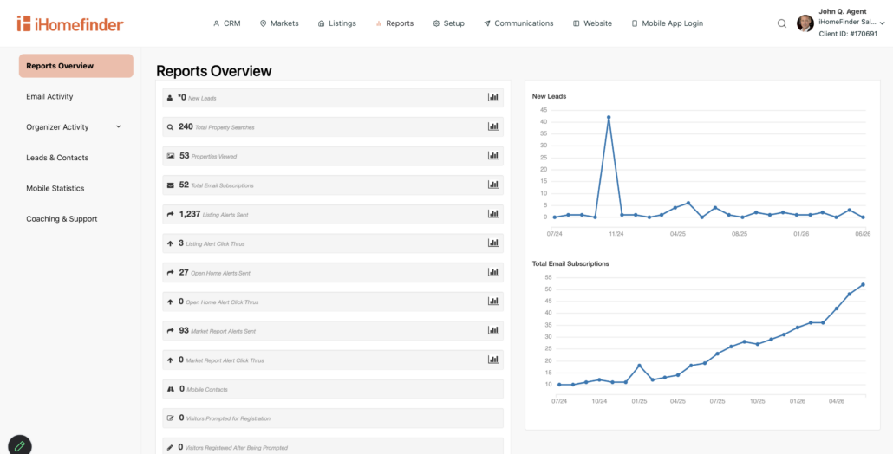Image resolution: width=893 pixels, height=454 pixels.
Task: View chart for Open Home Alerts Sent
Action: [x=493, y=272]
